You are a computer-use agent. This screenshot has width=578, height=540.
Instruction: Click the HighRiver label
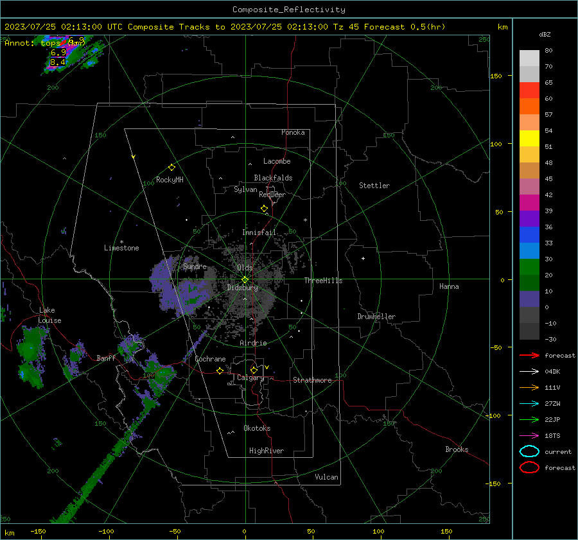267,451
